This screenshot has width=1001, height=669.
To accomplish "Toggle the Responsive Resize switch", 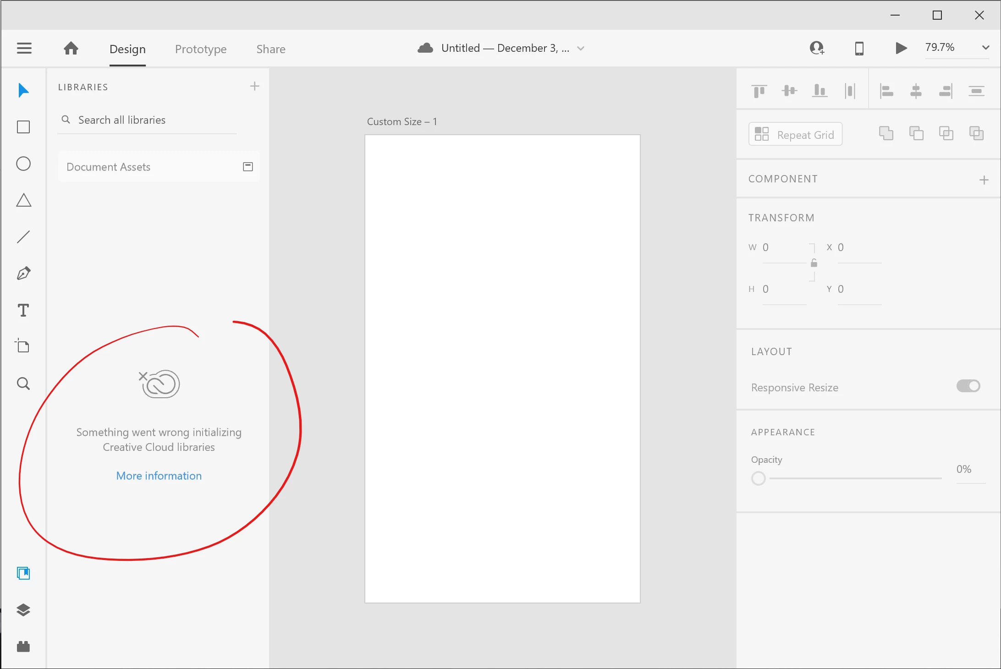I will 968,386.
